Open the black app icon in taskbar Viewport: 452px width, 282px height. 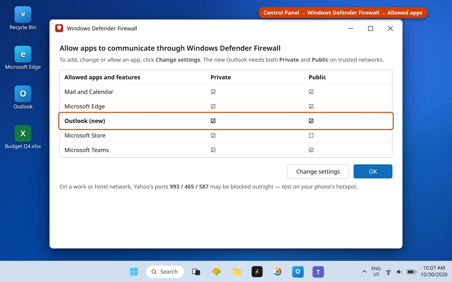257,271
